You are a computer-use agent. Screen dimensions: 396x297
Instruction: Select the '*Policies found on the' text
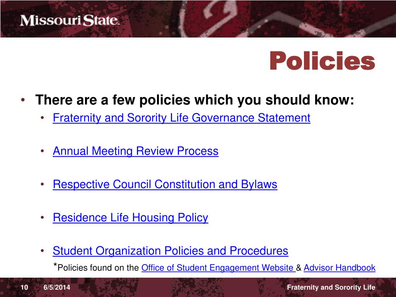pyautogui.click(x=96, y=267)
